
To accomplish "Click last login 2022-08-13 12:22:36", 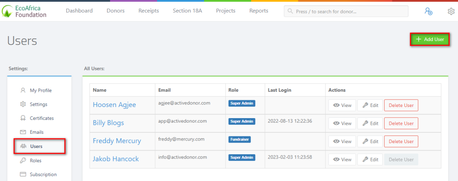I will [x=290, y=121].
